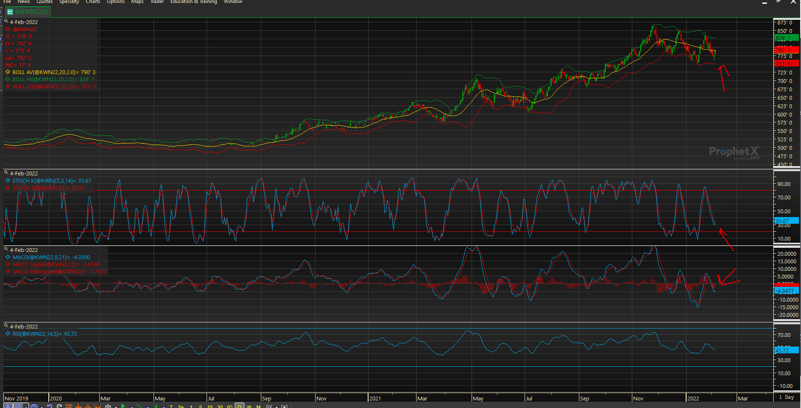The height and width of the screenshot is (408, 801).
Task: Click the magnifier icon on the stochastic pane
Action: point(6,173)
